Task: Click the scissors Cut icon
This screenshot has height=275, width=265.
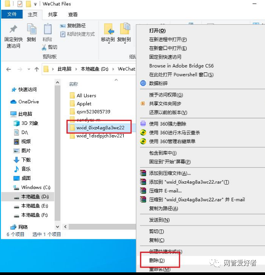Action: click(x=44, y=47)
